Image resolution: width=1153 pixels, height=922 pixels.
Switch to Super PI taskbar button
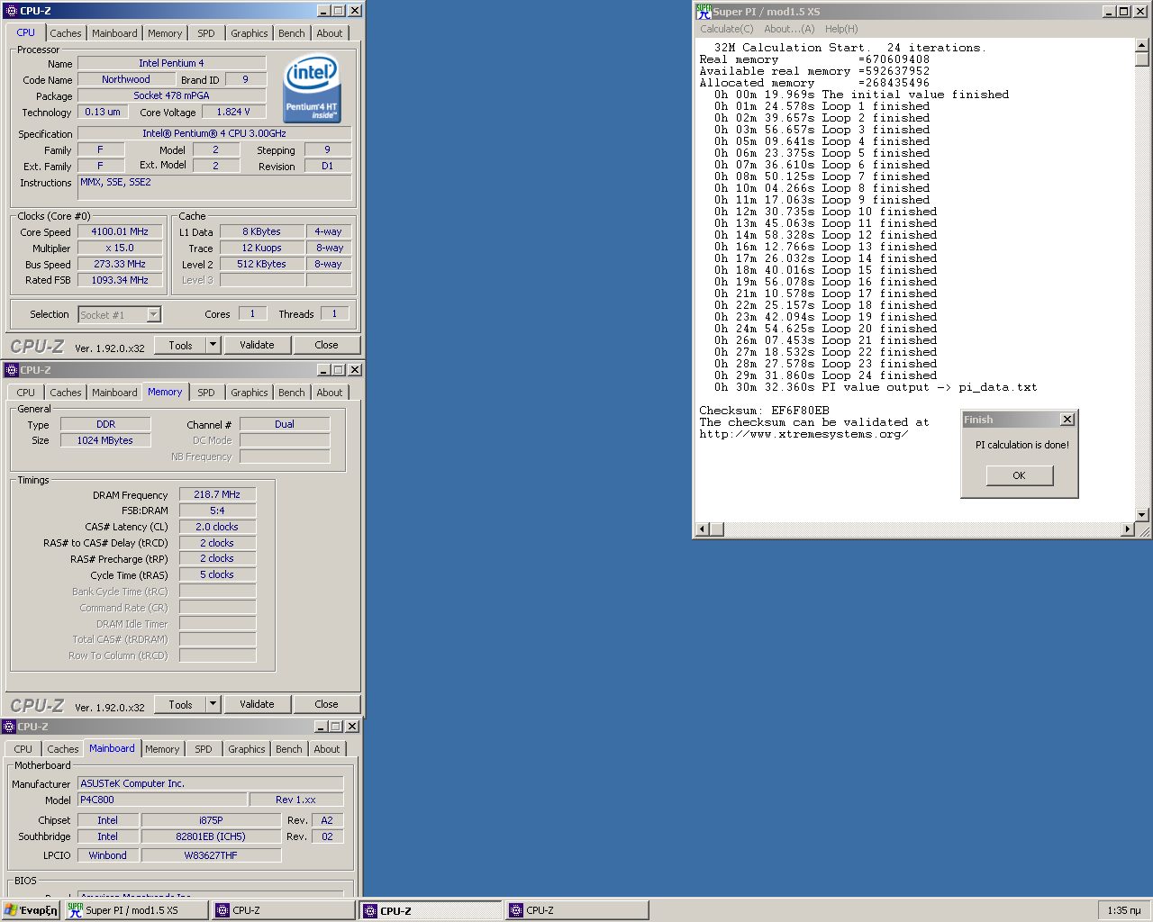(136, 910)
